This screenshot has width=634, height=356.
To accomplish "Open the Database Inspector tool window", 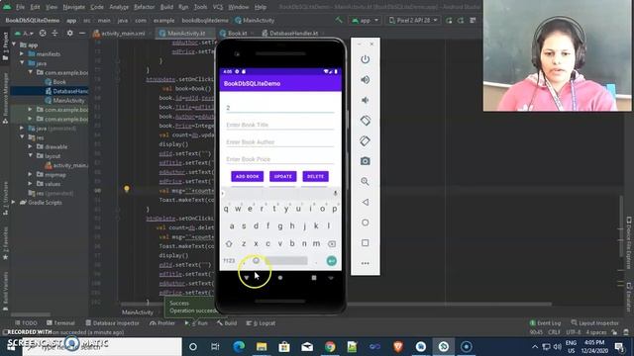I will [112, 323].
